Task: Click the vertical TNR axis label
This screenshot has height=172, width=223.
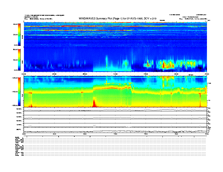Action: point(22,96)
